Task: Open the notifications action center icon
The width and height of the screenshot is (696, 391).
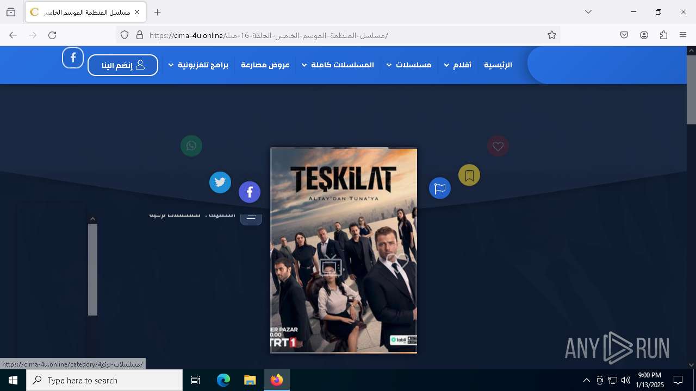Action: [x=678, y=380]
